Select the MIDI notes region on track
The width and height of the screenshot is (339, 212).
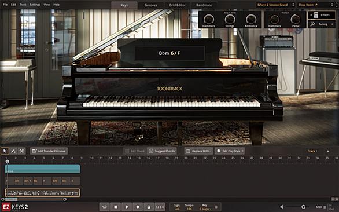43,193
